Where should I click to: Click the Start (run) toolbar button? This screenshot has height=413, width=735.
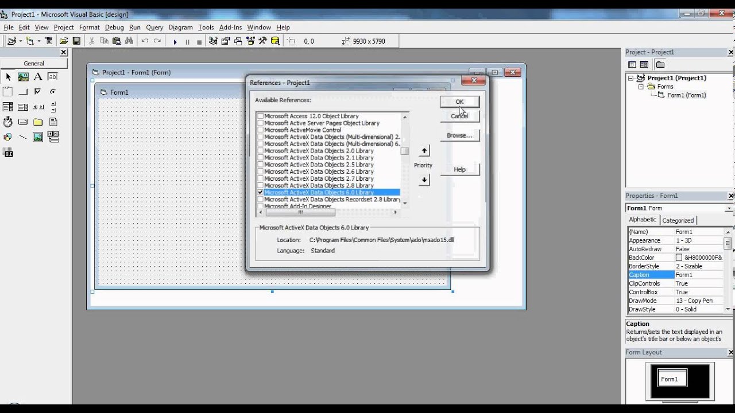tap(175, 41)
